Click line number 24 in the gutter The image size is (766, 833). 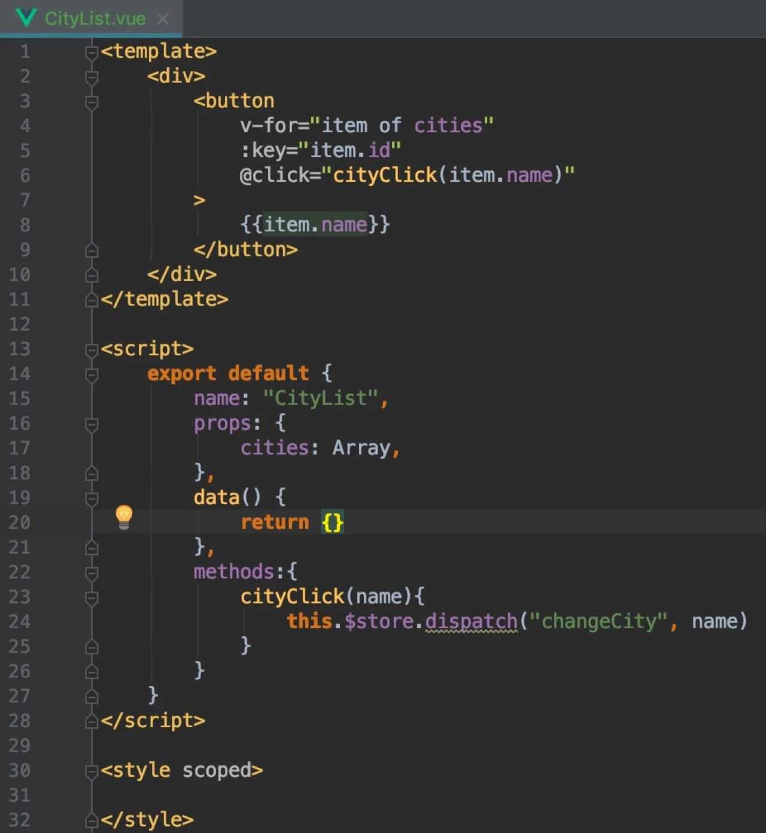pos(20,622)
